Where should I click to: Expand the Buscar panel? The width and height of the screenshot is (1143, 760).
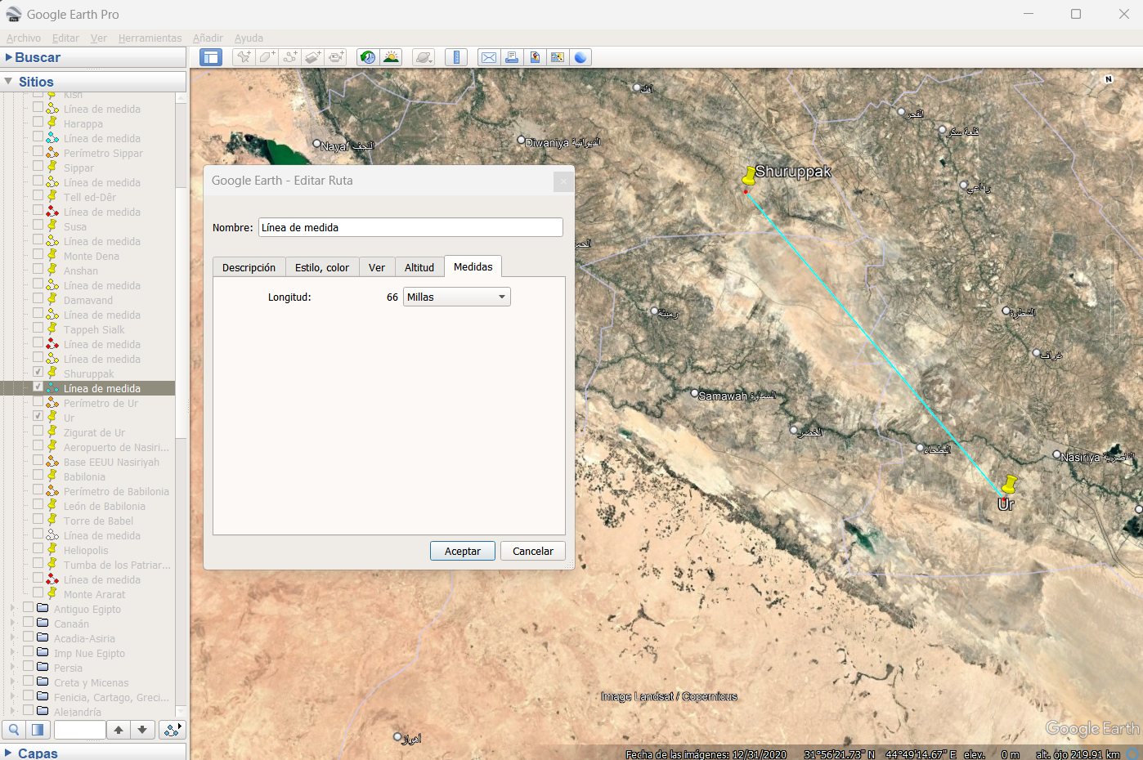point(8,57)
